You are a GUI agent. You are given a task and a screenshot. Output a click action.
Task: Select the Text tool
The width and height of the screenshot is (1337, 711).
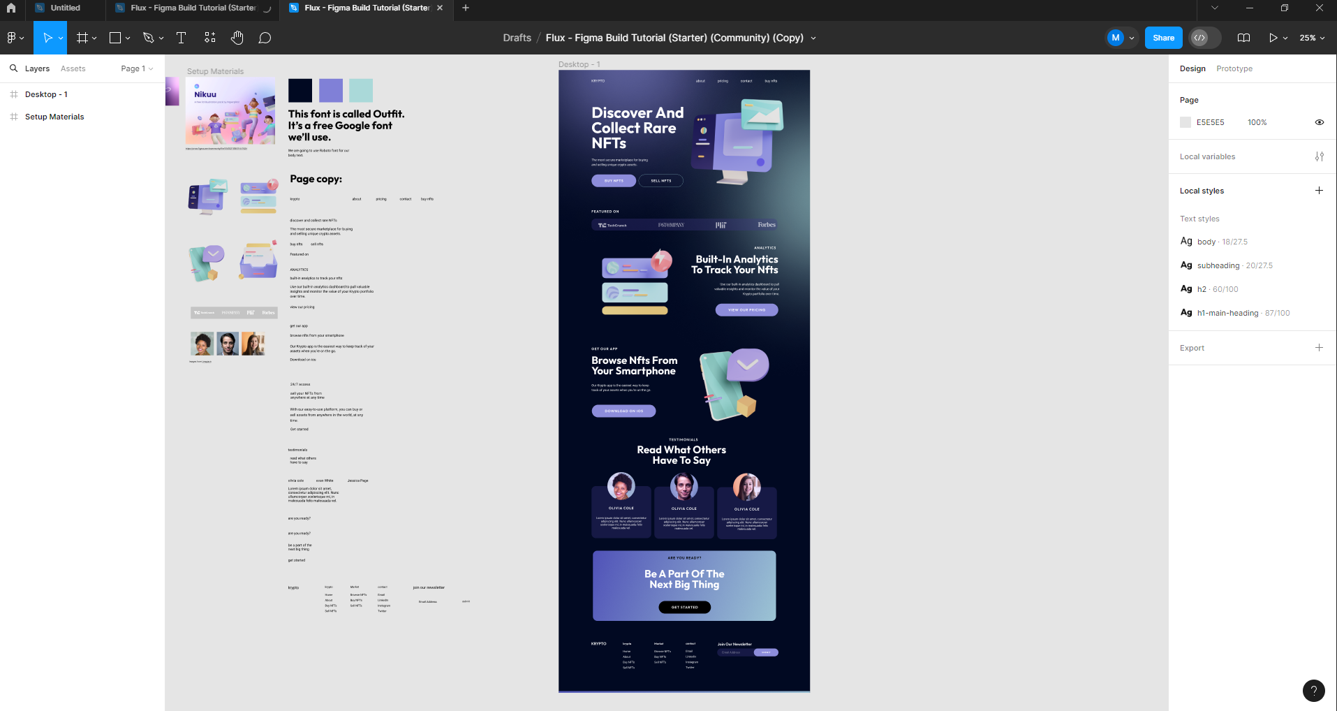[181, 38]
